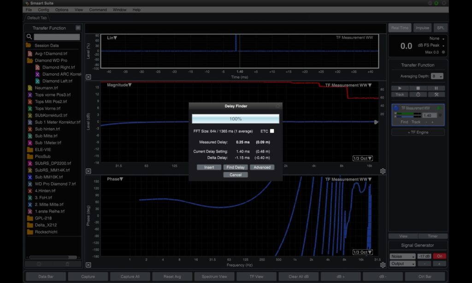Click the trace icon of Diamond Left.trf
This screenshot has height=283, width=472.
pos(37,81)
